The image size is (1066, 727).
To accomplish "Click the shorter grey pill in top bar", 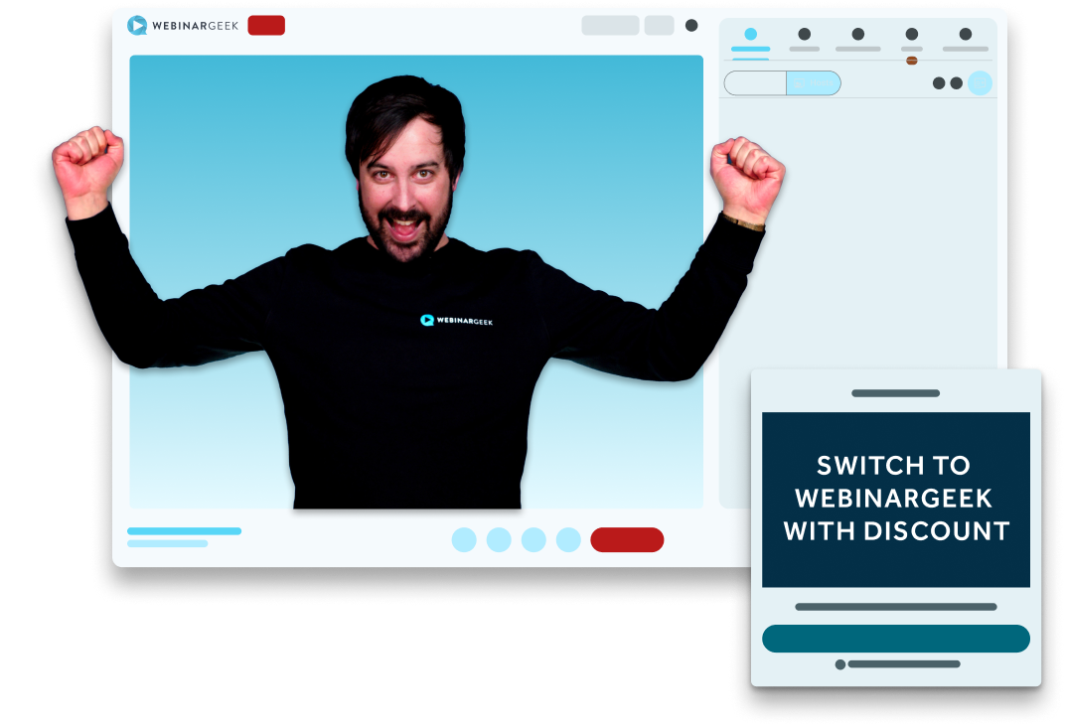I will point(659,25).
